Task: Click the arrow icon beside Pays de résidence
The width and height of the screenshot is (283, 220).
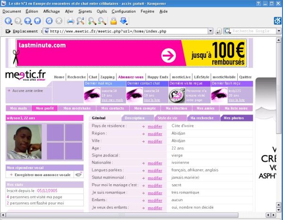Action: [x=143, y=127]
